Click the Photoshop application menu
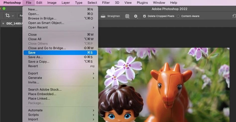This screenshot has height=122, width=236. point(12,3)
